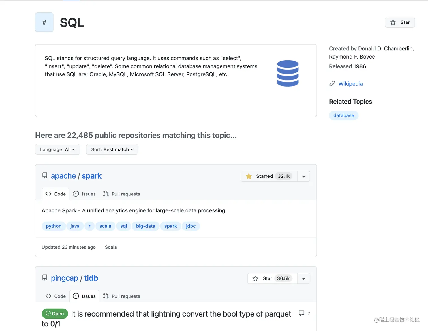Click the Apache Spark description text
This screenshot has height=331, width=428.
click(x=133, y=210)
